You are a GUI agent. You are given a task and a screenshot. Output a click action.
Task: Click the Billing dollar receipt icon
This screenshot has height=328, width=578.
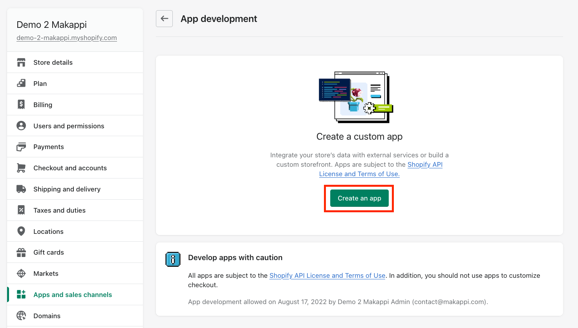pyautogui.click(x=21, y=105)
